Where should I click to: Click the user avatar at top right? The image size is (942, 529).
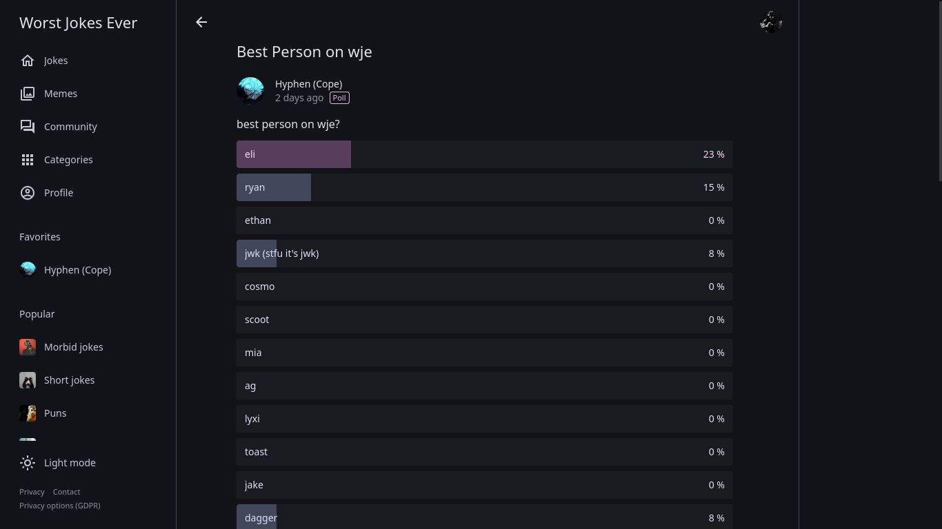point(770,22)
